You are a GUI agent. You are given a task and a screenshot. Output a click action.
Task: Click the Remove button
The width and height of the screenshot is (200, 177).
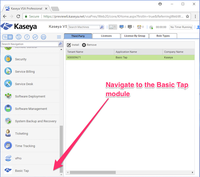89,45
